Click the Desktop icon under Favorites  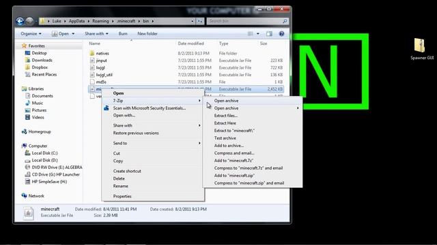[27, 53]
